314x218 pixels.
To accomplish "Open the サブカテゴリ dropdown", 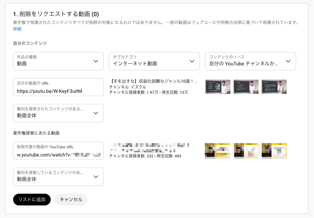I will pos(154,61).
